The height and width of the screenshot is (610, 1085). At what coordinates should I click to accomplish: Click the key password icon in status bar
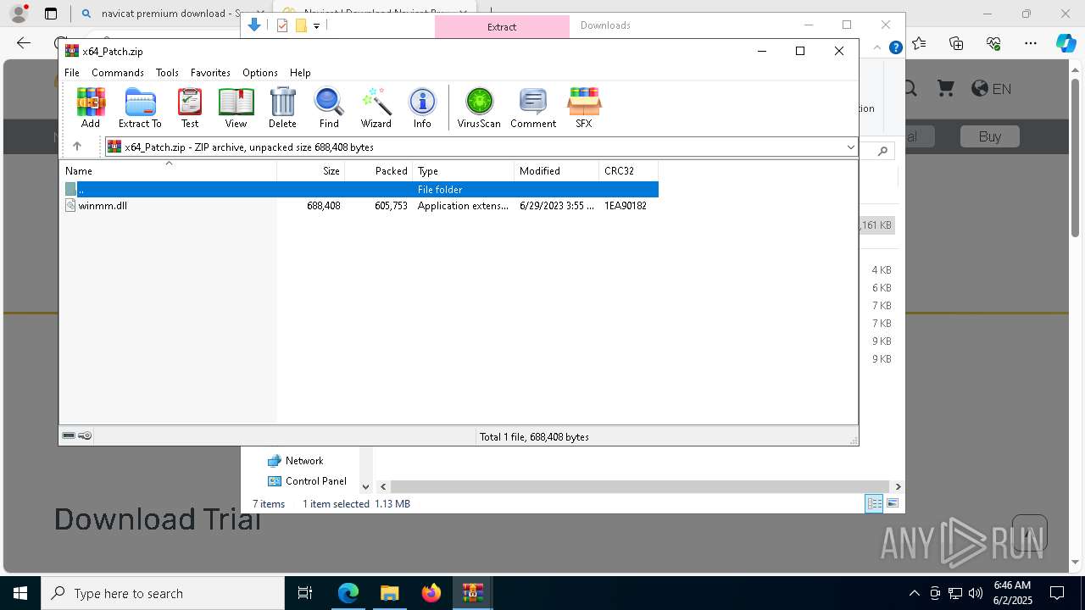pos(85,435)
